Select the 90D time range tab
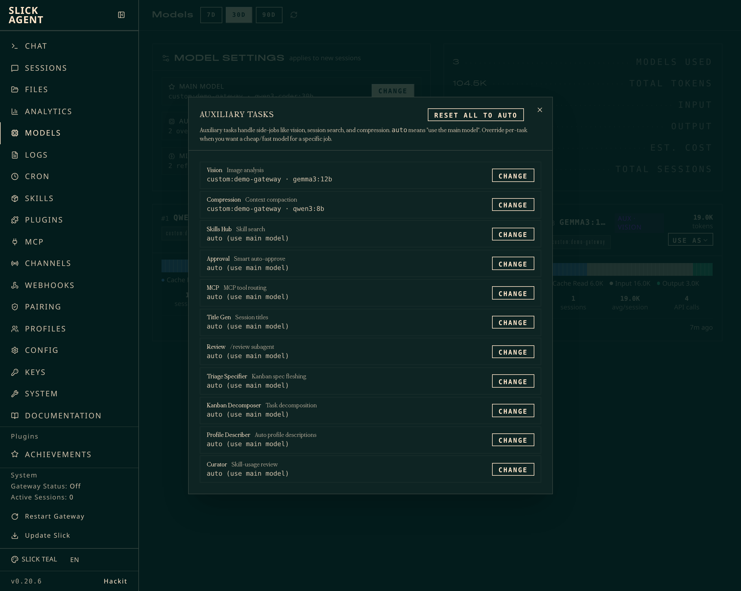 click(x=269, y=15)
